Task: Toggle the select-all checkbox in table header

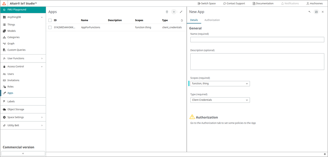Action: (50, 20)
